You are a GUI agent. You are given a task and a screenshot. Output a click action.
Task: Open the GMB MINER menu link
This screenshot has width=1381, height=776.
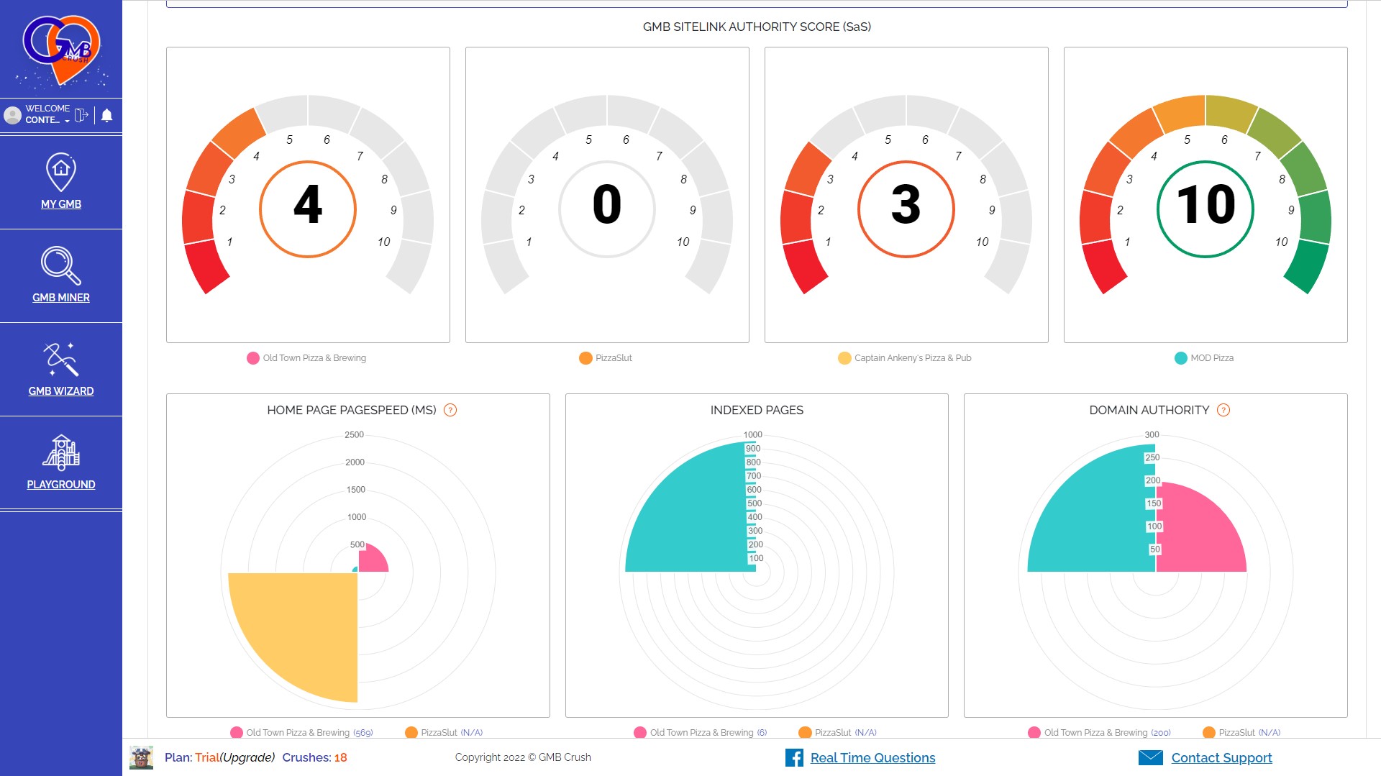(61, 298)
